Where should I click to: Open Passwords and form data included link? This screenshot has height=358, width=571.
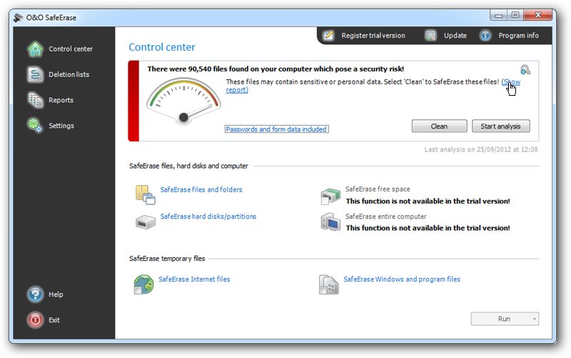click(276, 129)
